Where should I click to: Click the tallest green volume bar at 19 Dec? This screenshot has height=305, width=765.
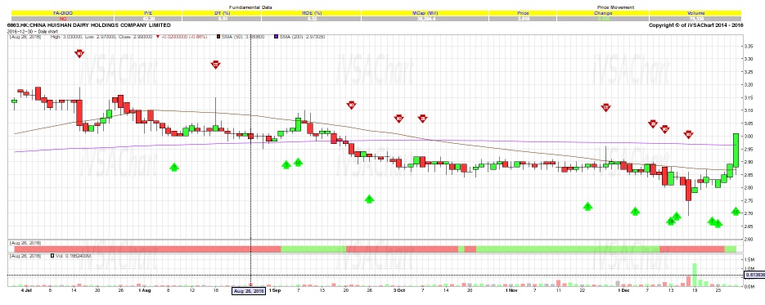[695, 275]
